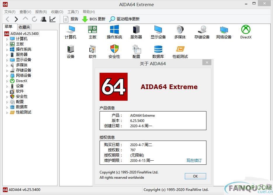
Task: Click the license count value 797
Action: point(133,150)
